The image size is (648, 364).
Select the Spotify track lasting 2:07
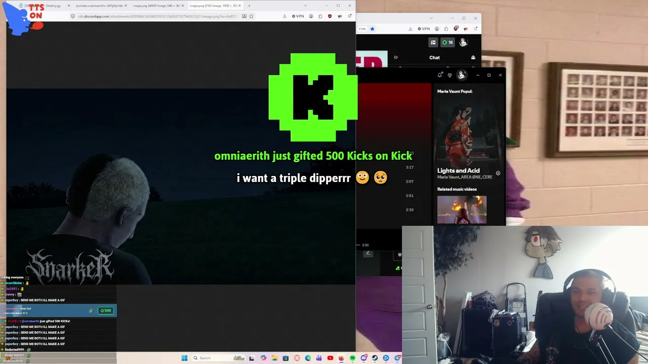click(x=410, y=181)
